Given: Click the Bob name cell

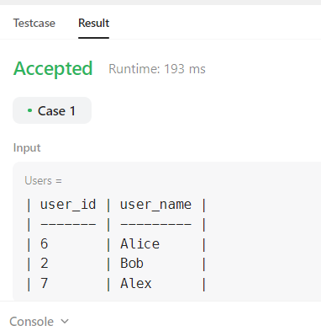Looking at the screenshot, I should [132, 264].
